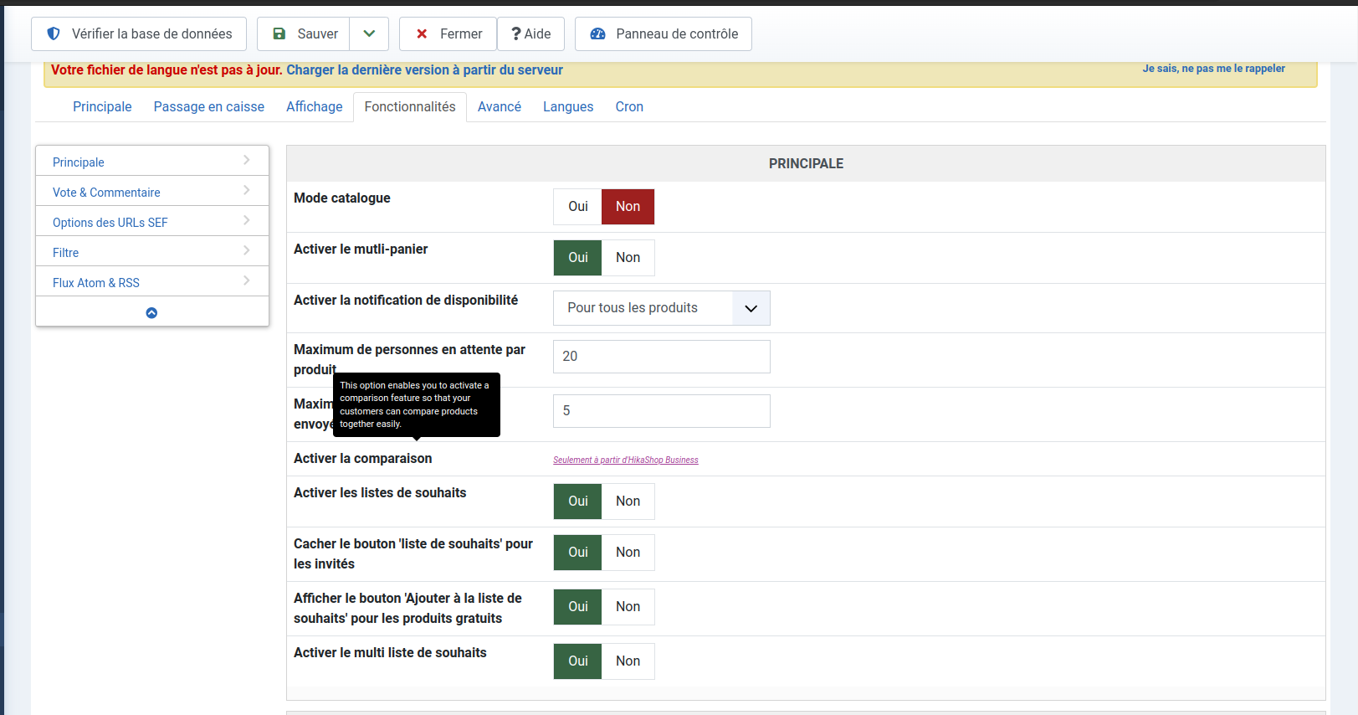Click 'Seulement à partir d'HikaShop Business' link
Viewport: 1358px width, 715px height.
[625, 460]
